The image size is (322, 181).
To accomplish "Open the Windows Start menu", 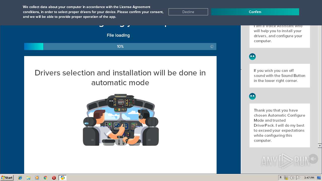I will (x=7, y=177).
